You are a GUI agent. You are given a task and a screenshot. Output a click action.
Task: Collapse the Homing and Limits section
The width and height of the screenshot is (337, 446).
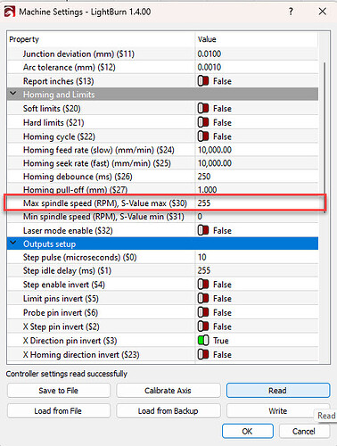tap(13, 94)
